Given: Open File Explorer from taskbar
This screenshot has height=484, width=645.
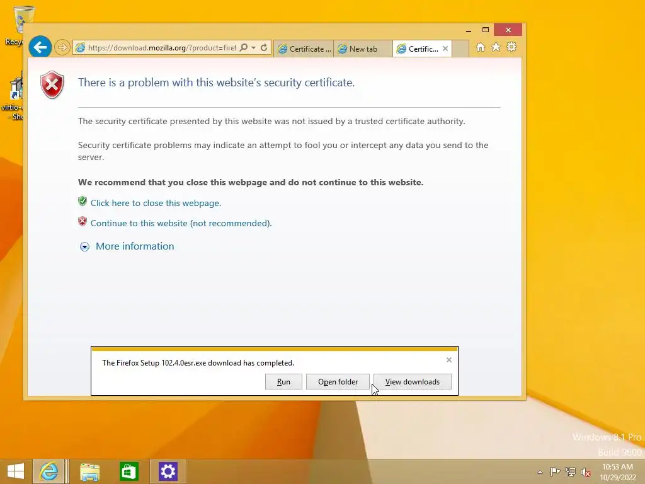Looking at the screenshot, I should click(x=89, y=471).
